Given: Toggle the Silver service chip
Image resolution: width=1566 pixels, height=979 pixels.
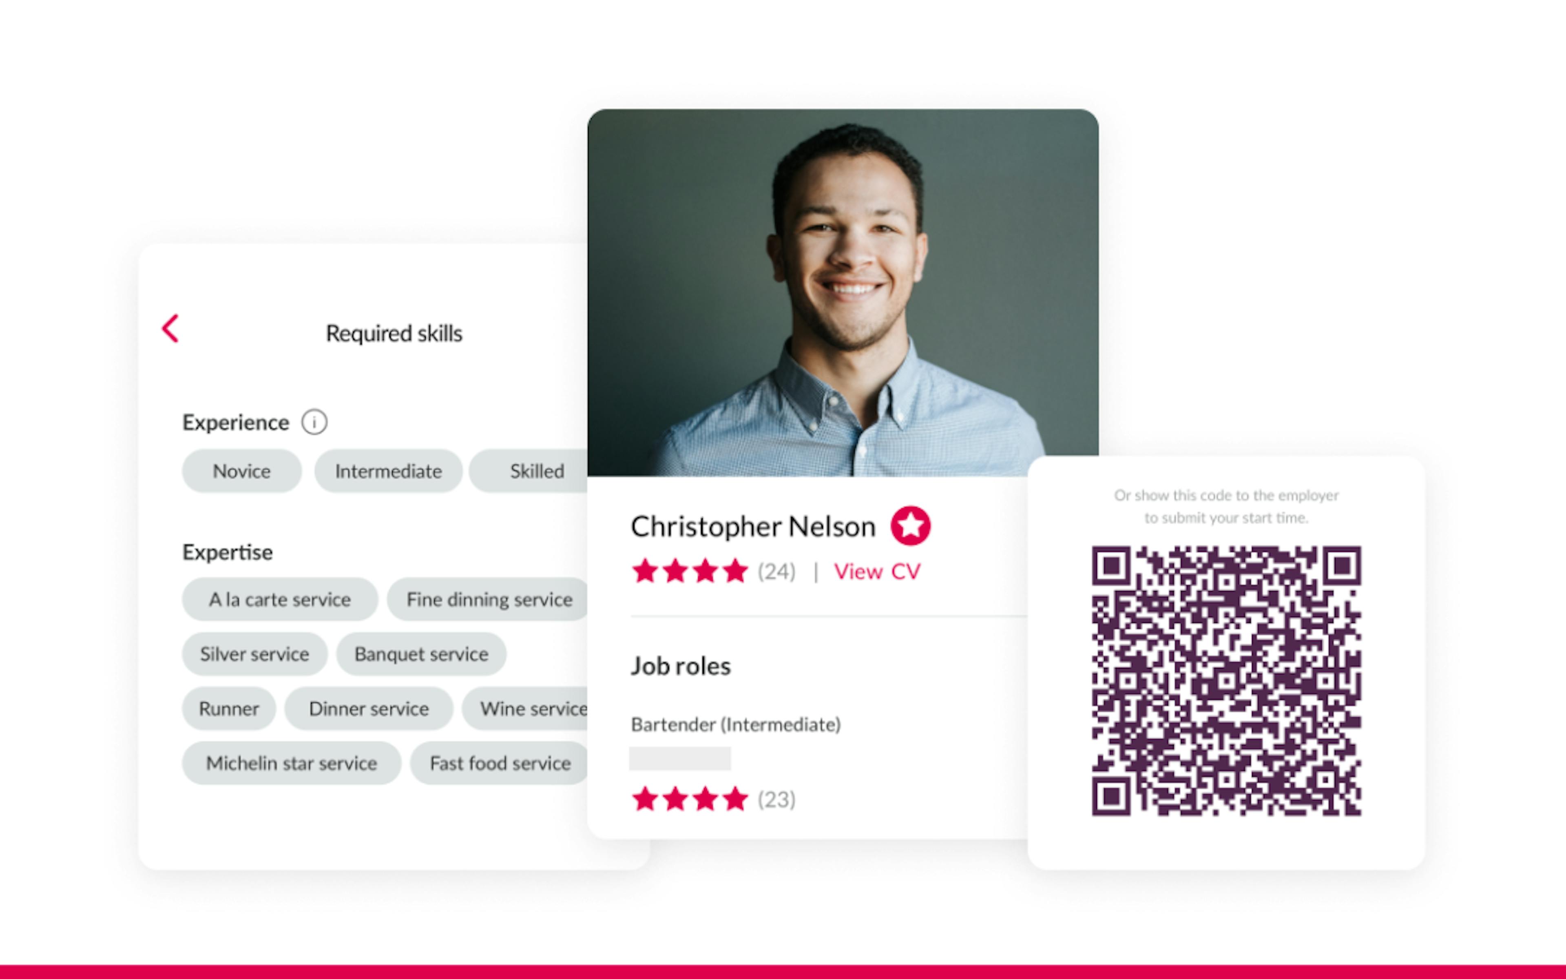Looking at the screenshot, I should [x=254, y=654].
